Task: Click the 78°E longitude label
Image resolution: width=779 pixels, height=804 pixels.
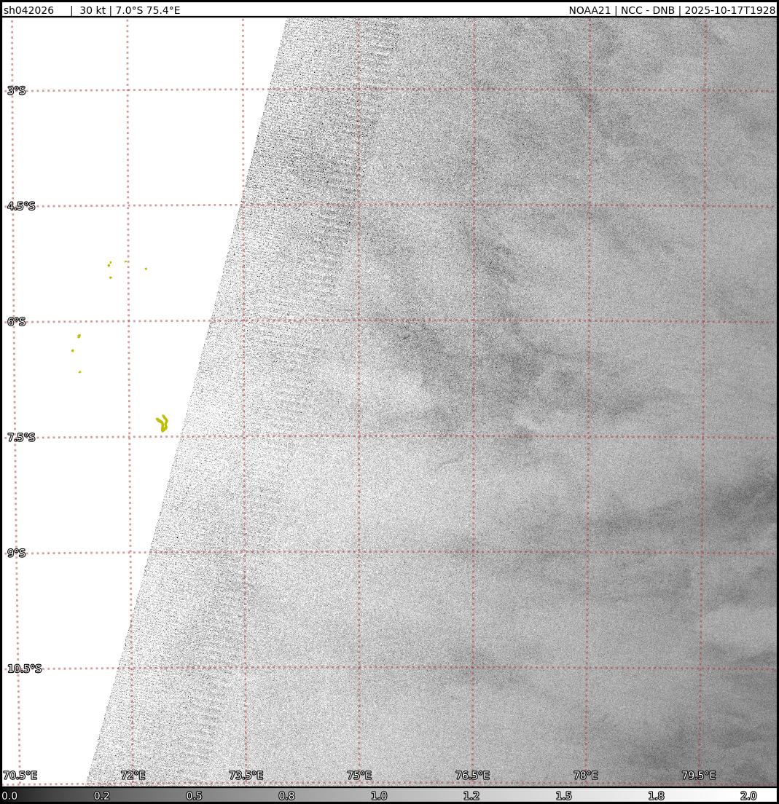Action: (586, 776)
